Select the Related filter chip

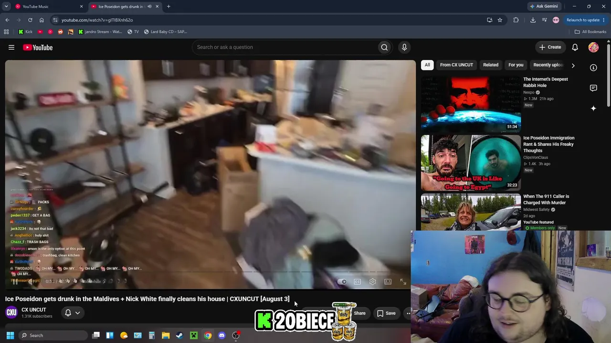click(x=491, y=65)
